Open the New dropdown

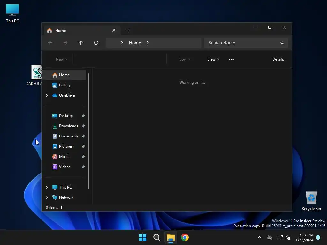(62, 59)
